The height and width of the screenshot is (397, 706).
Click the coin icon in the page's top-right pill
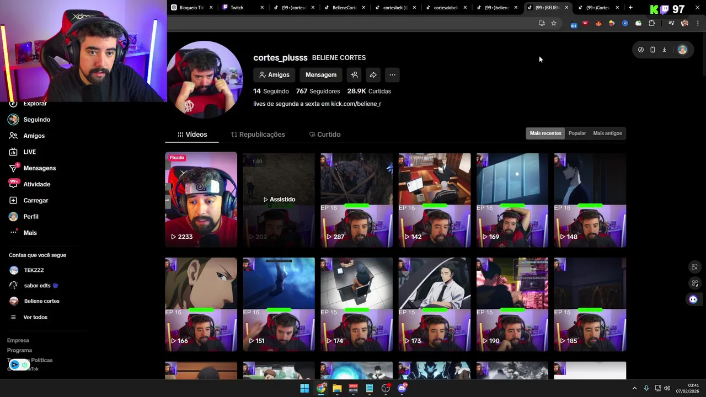coord(640,50)
